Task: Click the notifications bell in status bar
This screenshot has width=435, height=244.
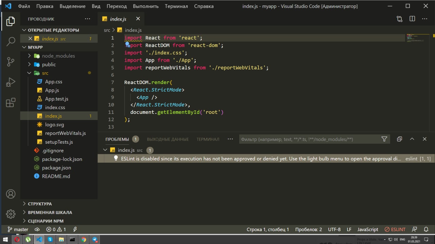Action: coord(426,229)
